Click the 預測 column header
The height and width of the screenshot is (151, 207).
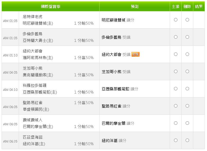tap(135, 6)
